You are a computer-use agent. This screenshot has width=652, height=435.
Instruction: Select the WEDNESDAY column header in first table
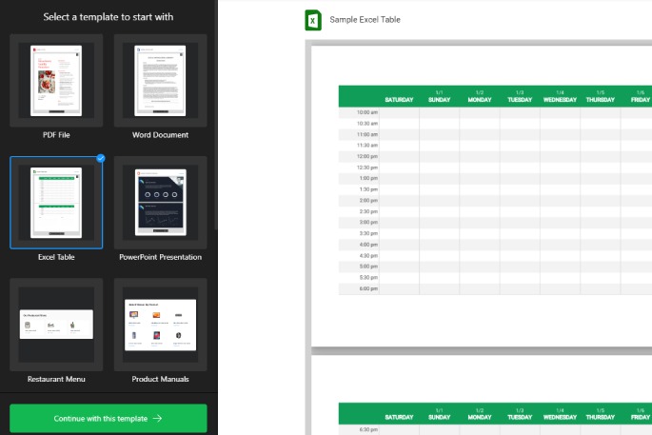coord(560,99)
